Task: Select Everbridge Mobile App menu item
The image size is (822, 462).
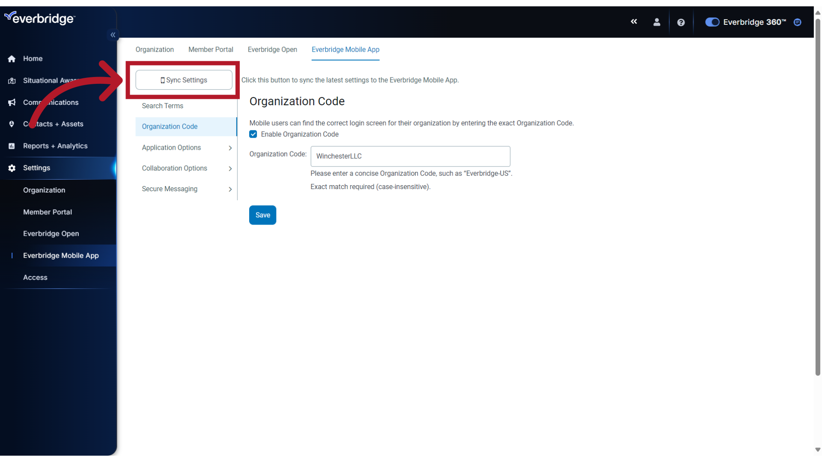Action: pos(60,255)
